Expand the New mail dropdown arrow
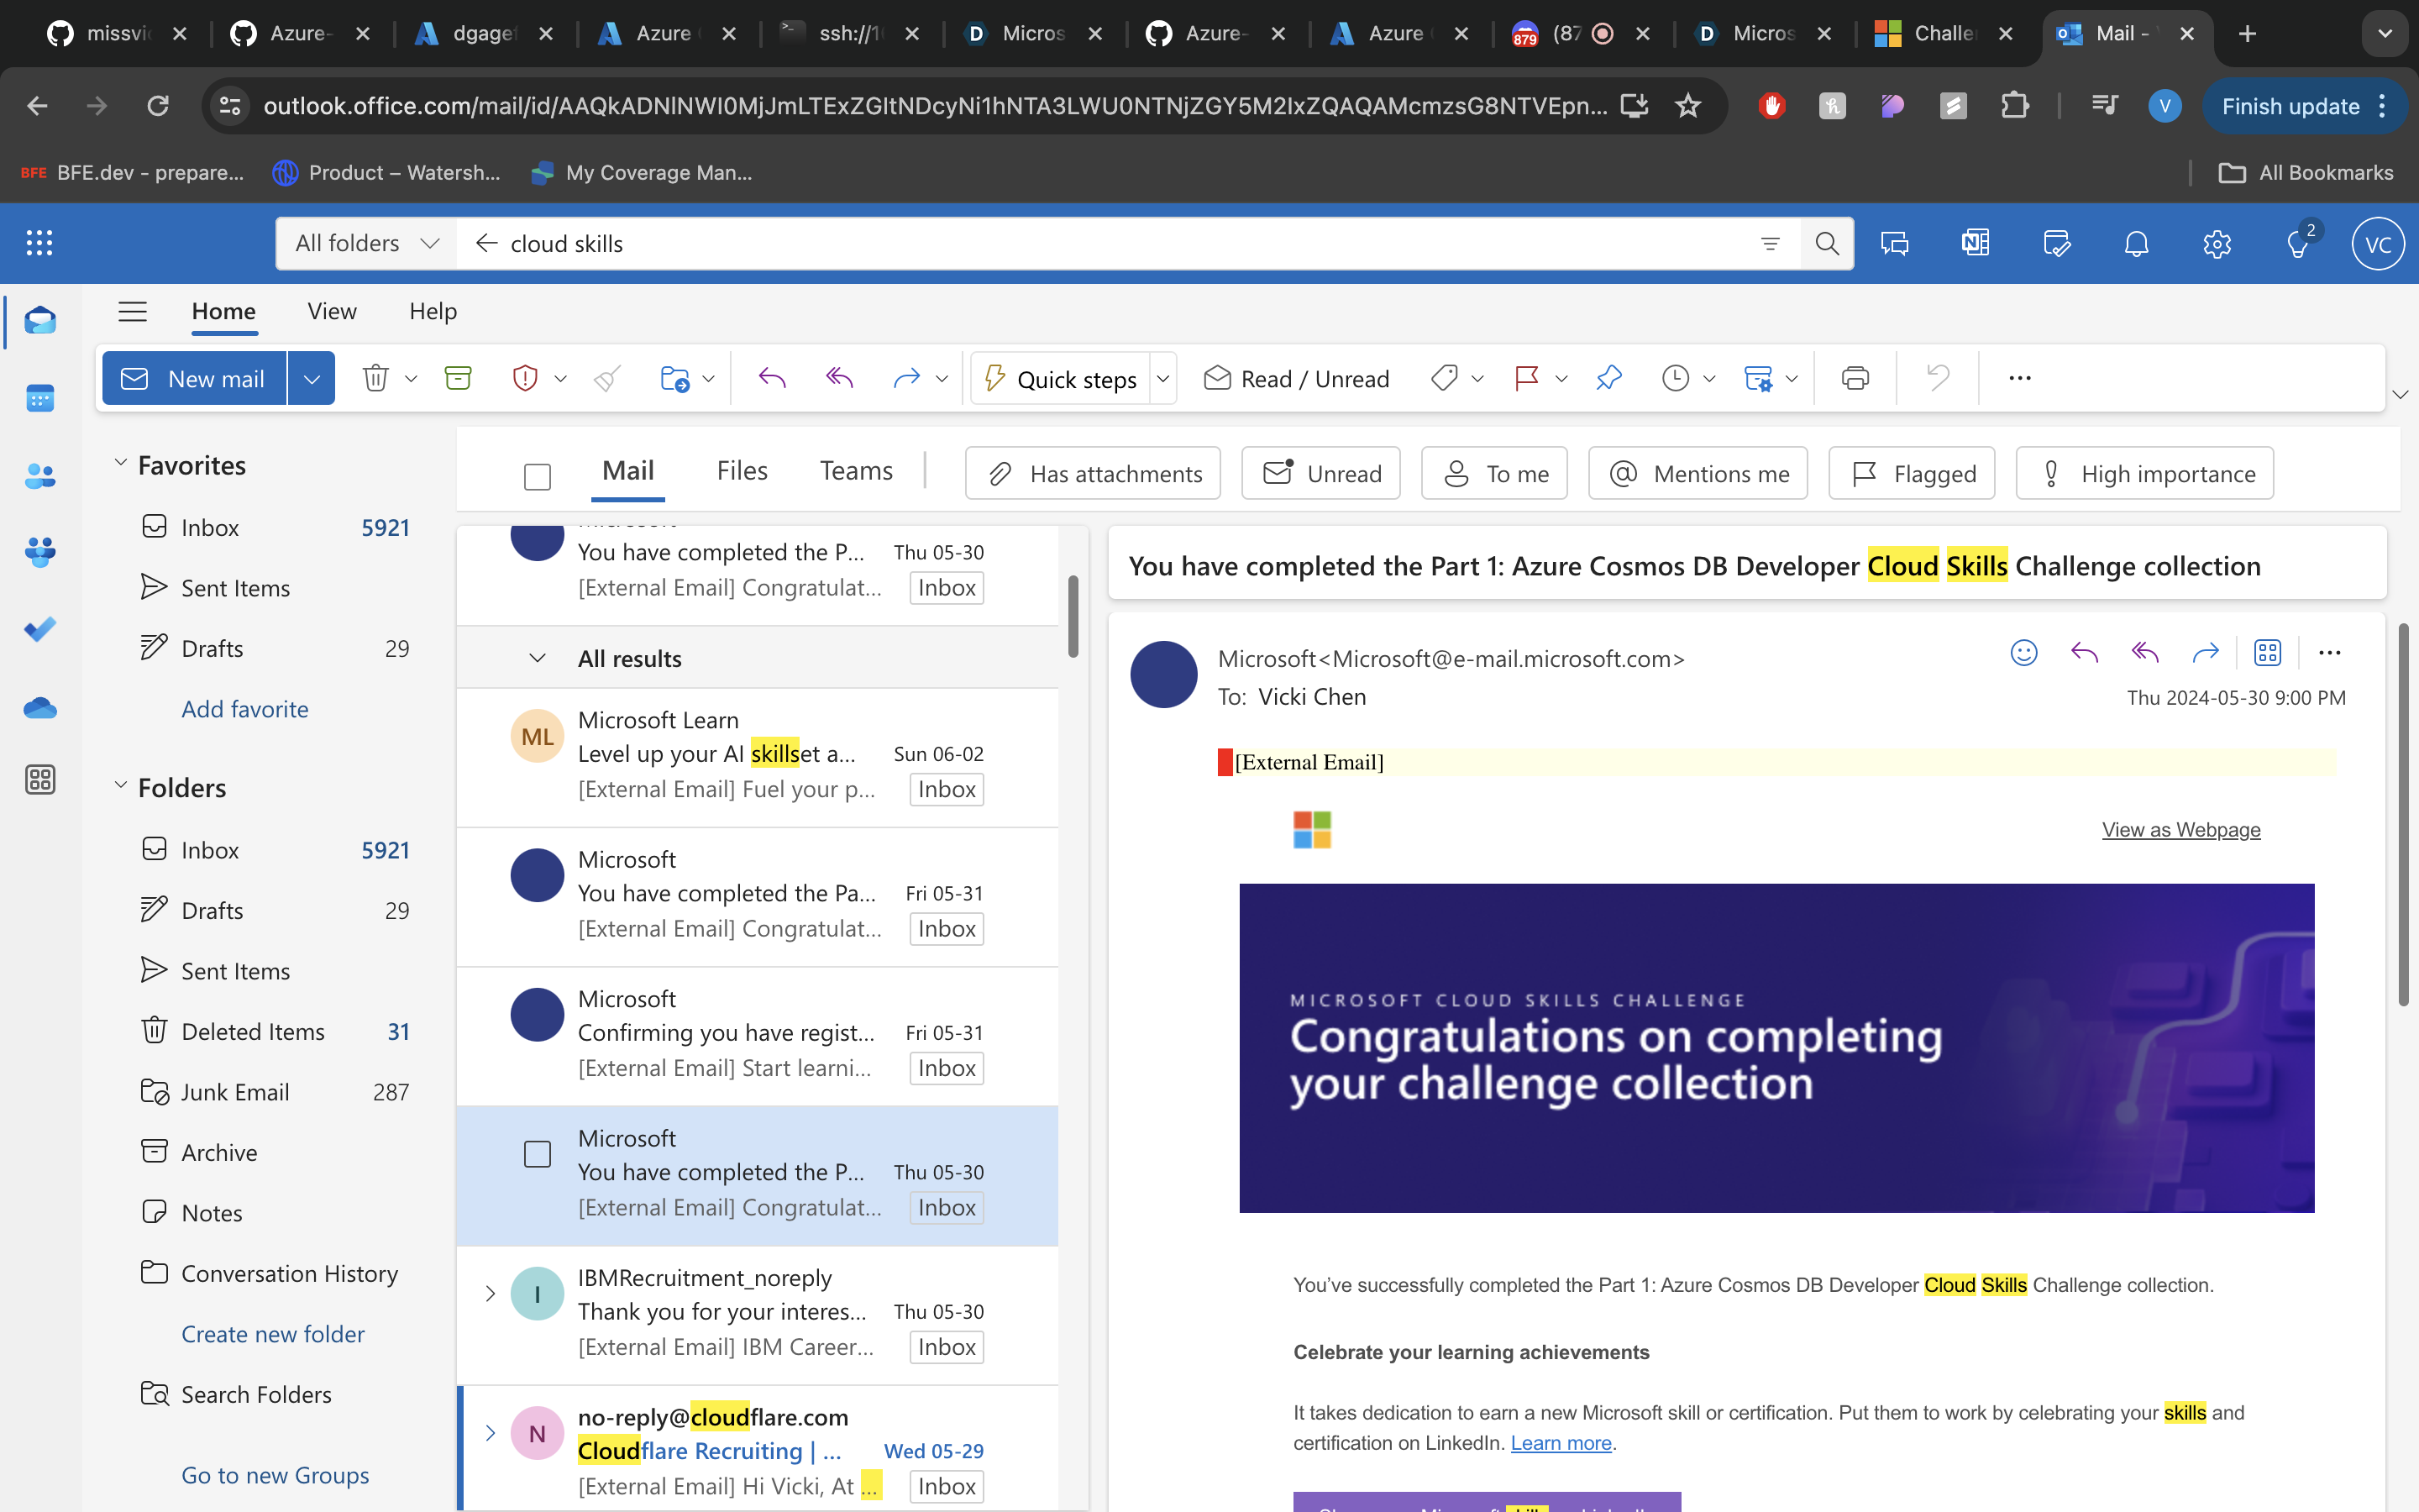2419x1512 pixels. tap(311, 378)
